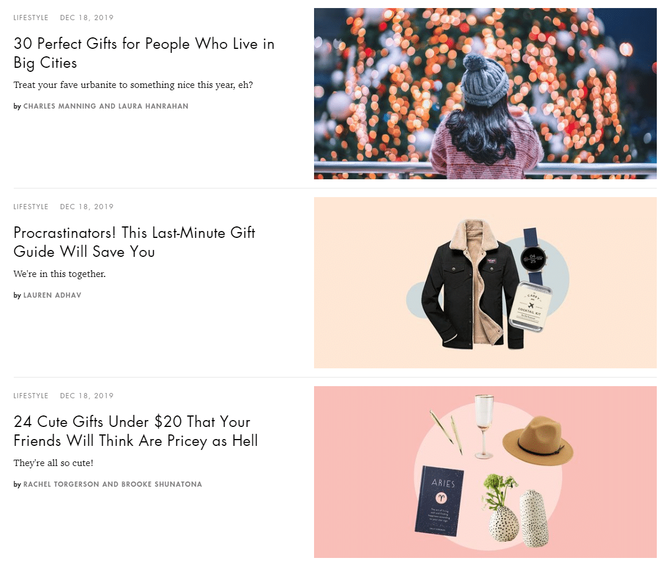The image size is (666, 566).
Task: Click the Christmas lights beanie thumbnail image
Action: click(485, 94)
